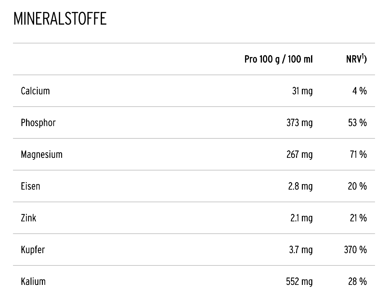Click the NRV footnote column header

point(356,60)
